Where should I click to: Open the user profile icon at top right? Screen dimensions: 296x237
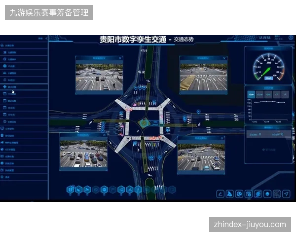tap(291, 38)
